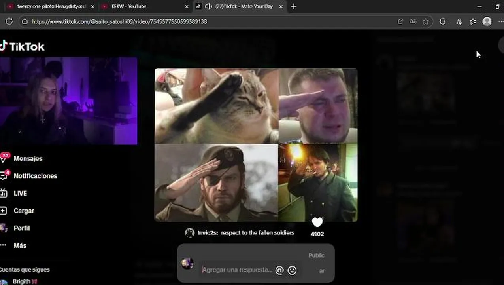Open commenter Invic2s avatar
504x285 pixels.
coord(190,233)
